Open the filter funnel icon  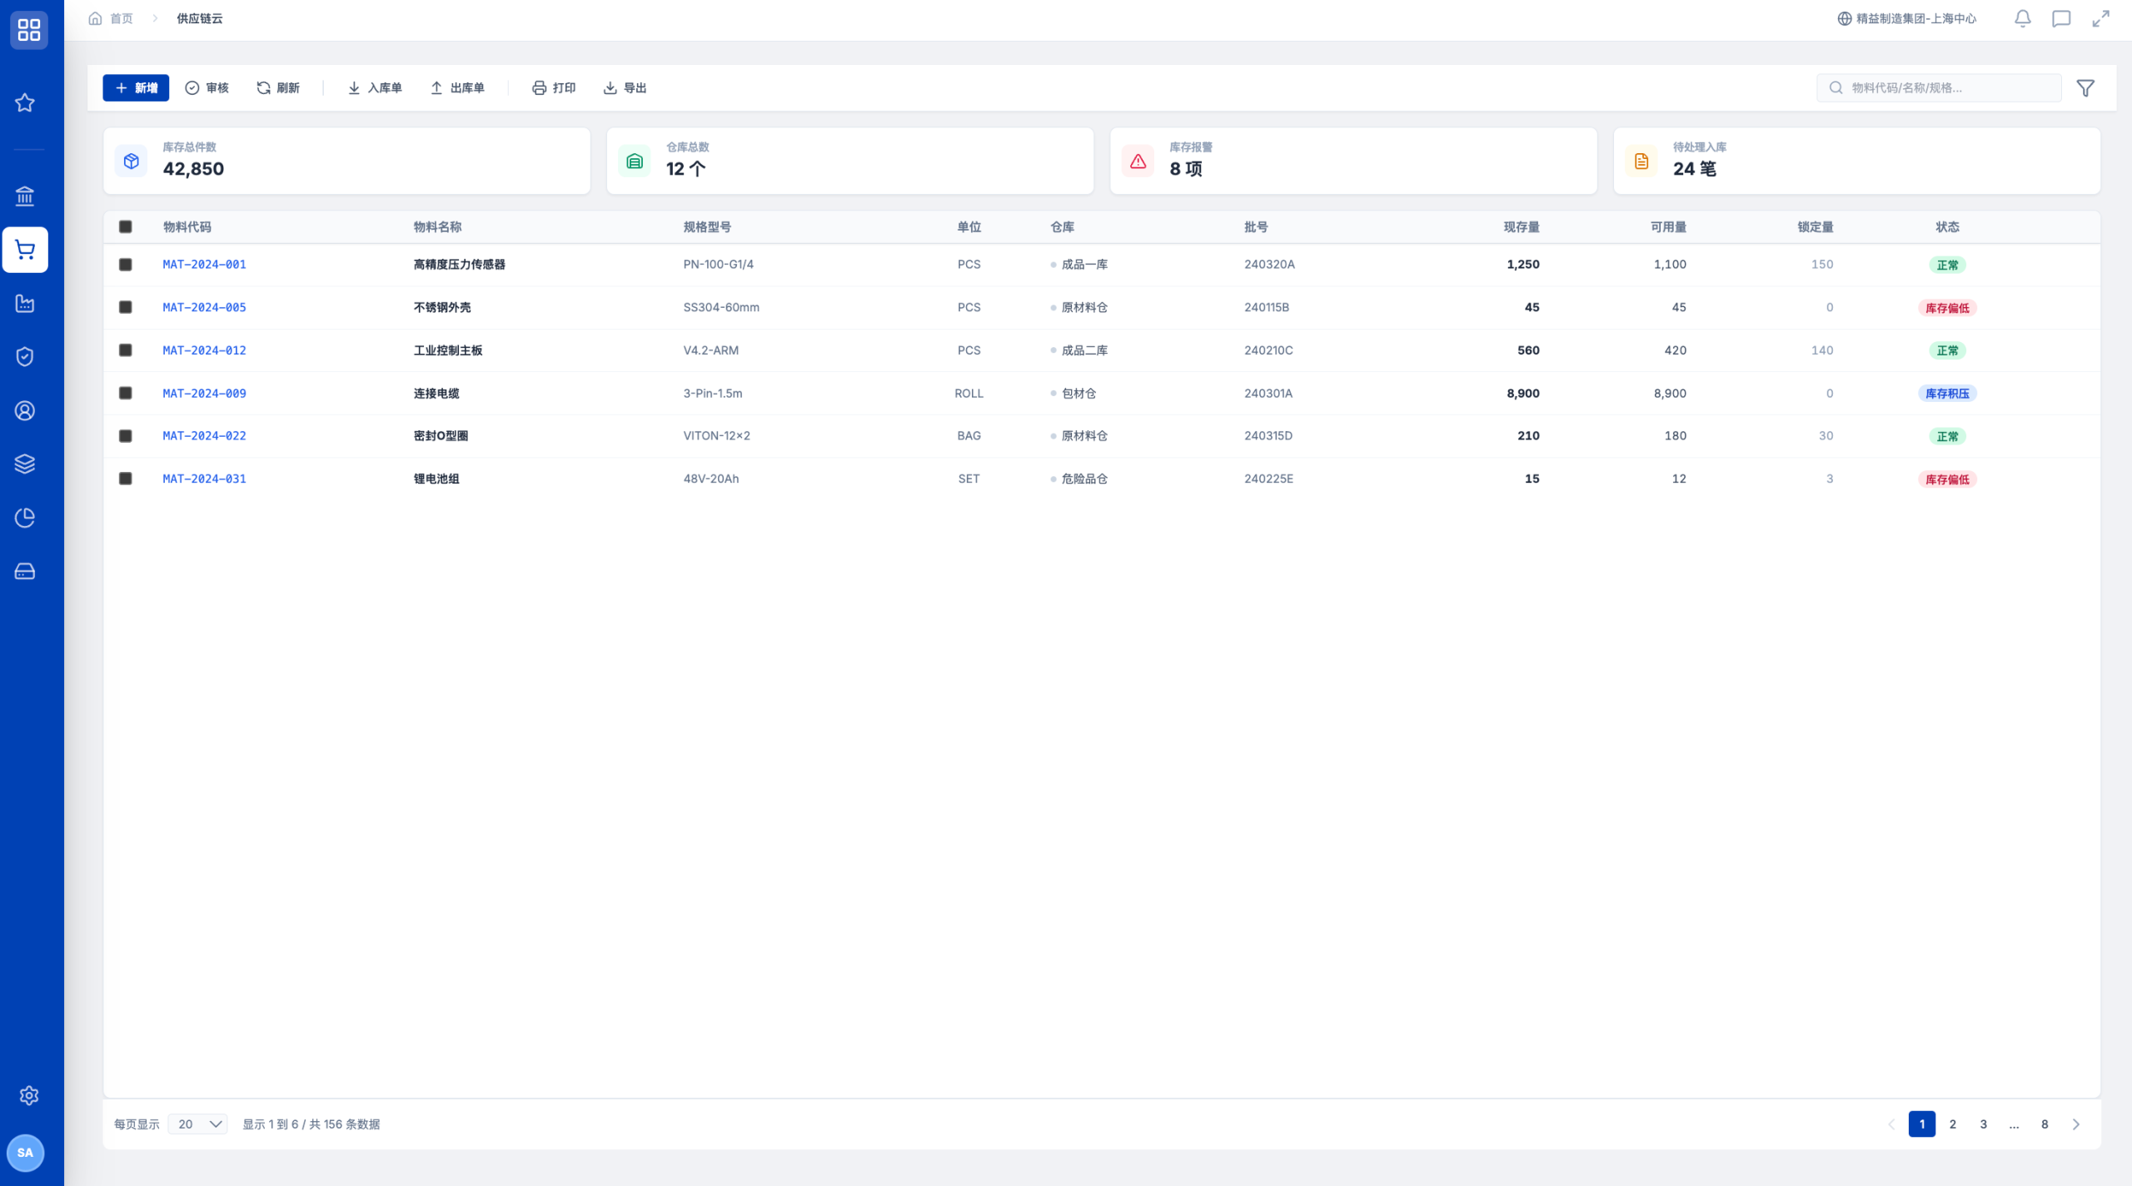(2085, 88)
